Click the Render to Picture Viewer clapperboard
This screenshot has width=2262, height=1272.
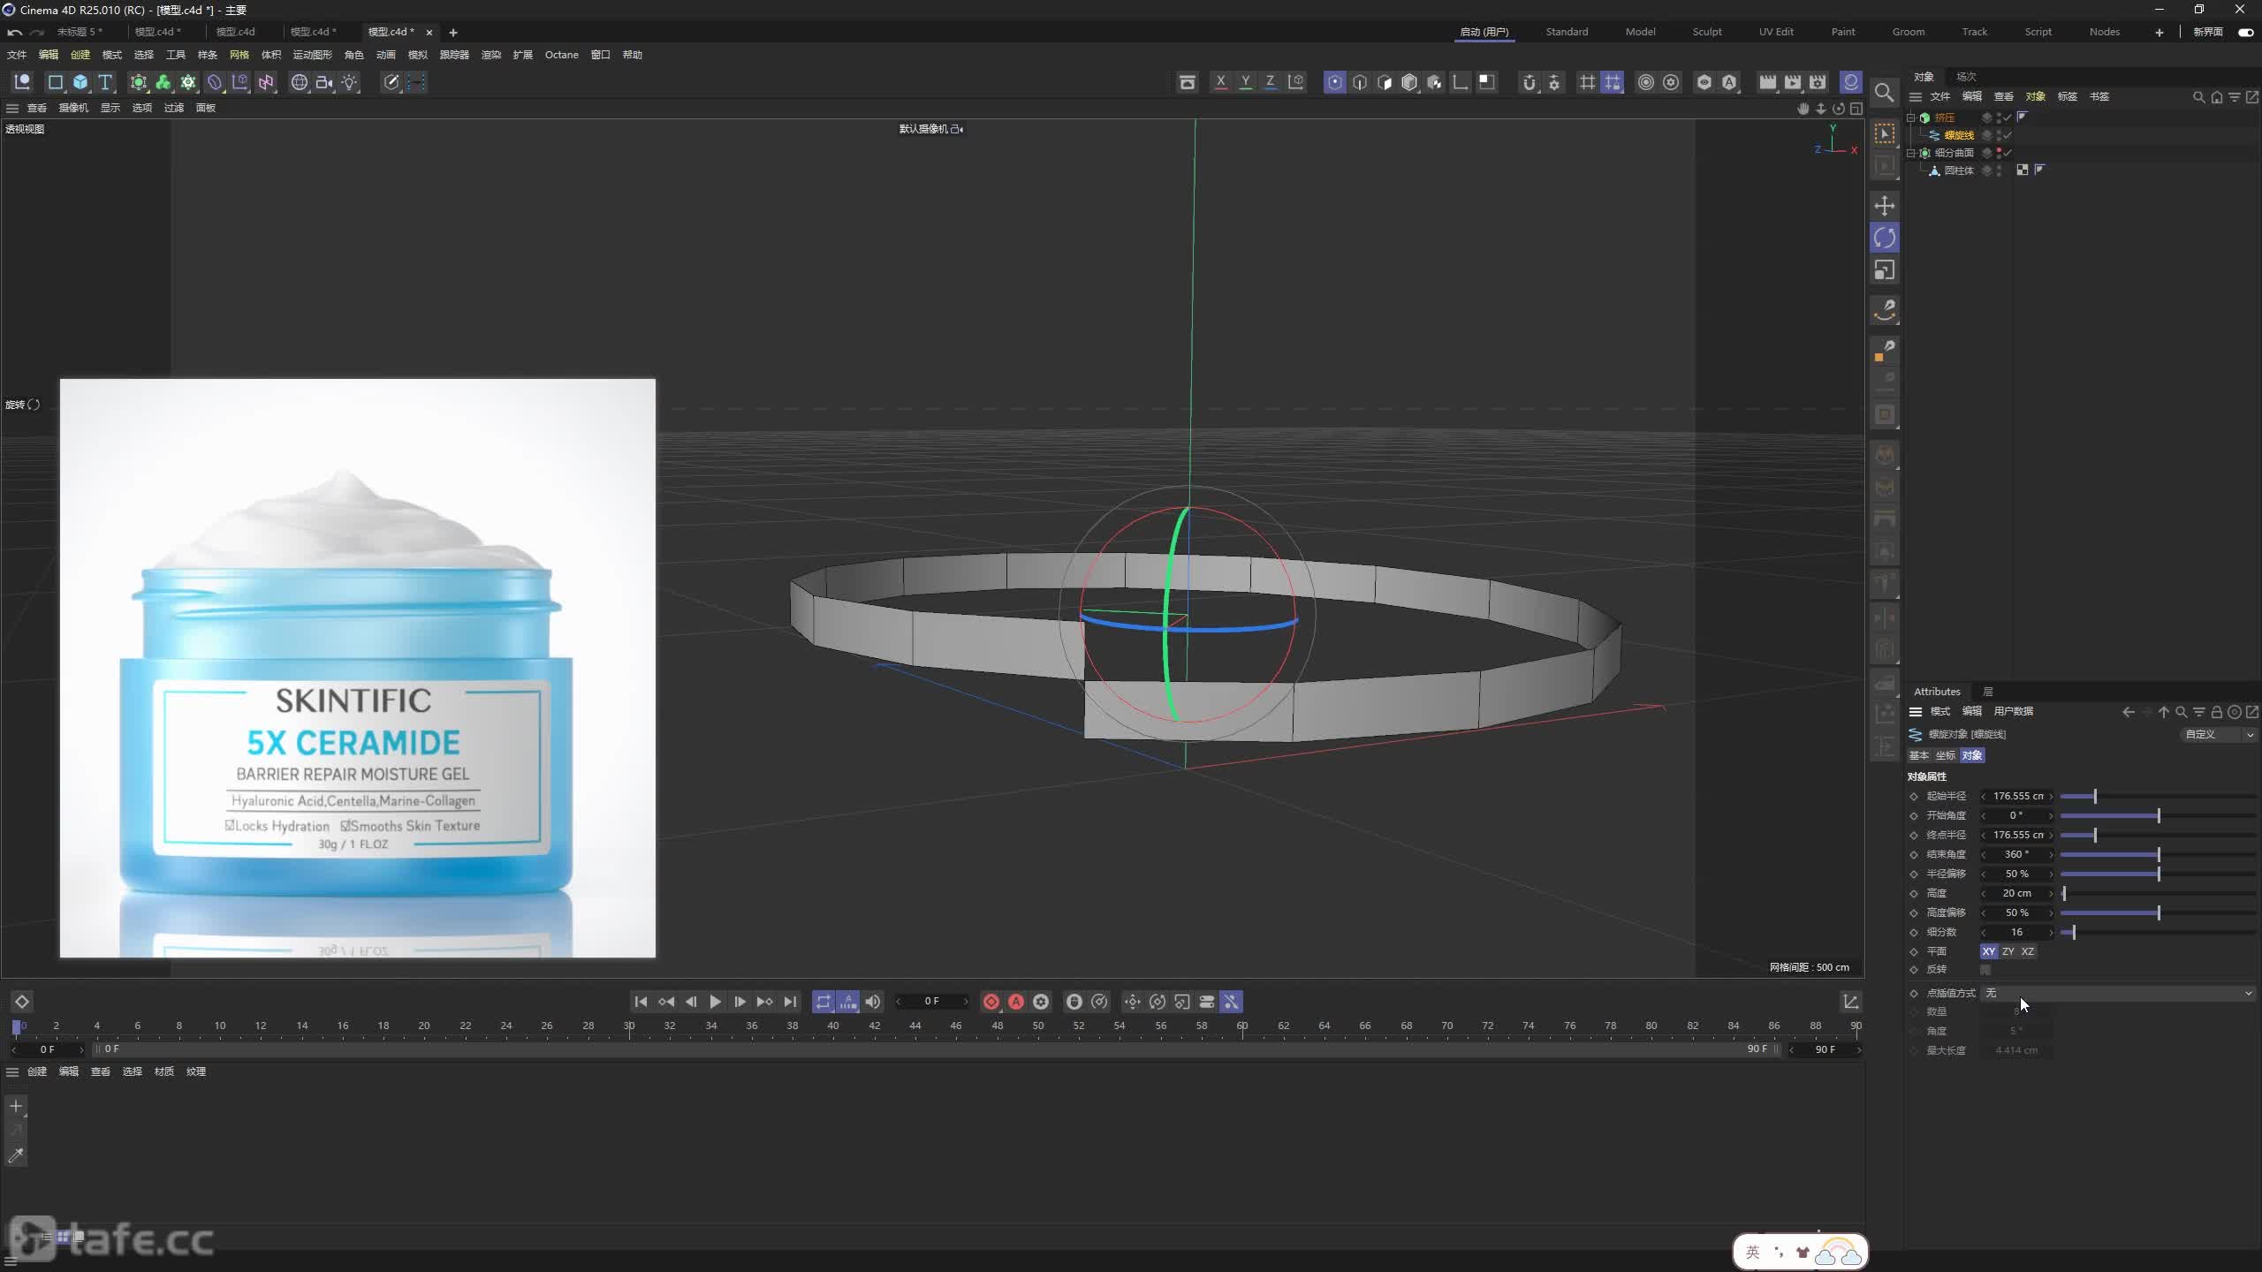(1793, 82)
